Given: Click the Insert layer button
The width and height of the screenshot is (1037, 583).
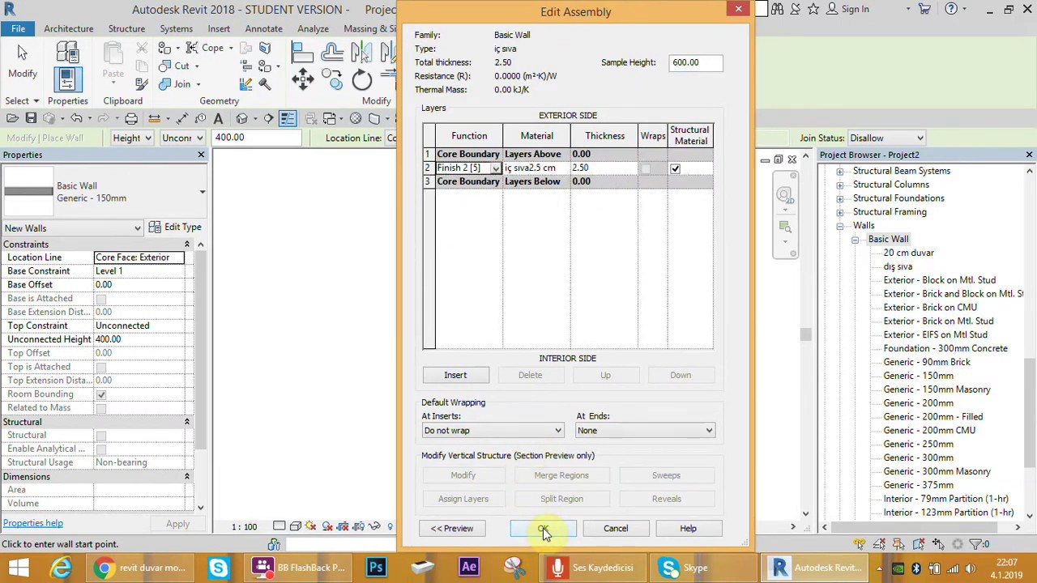Looking at the screenshot, I should point(455,376).
